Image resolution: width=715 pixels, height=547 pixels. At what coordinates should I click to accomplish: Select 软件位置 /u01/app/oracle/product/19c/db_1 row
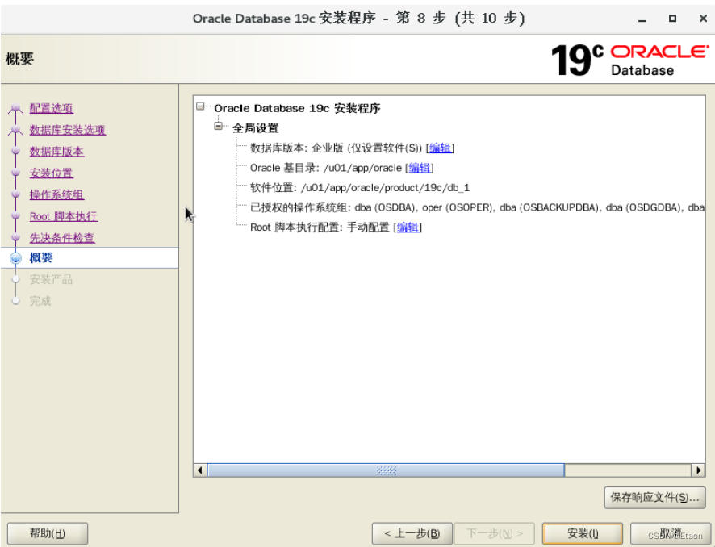tap(360, 188)
